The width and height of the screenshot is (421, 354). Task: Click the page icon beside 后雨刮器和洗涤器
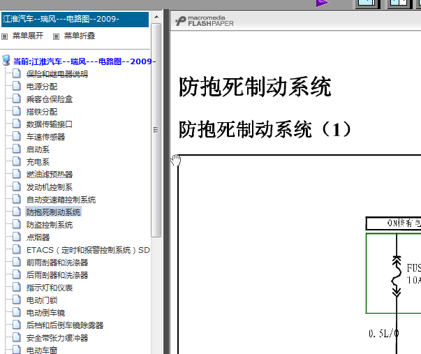coord(17,274)
